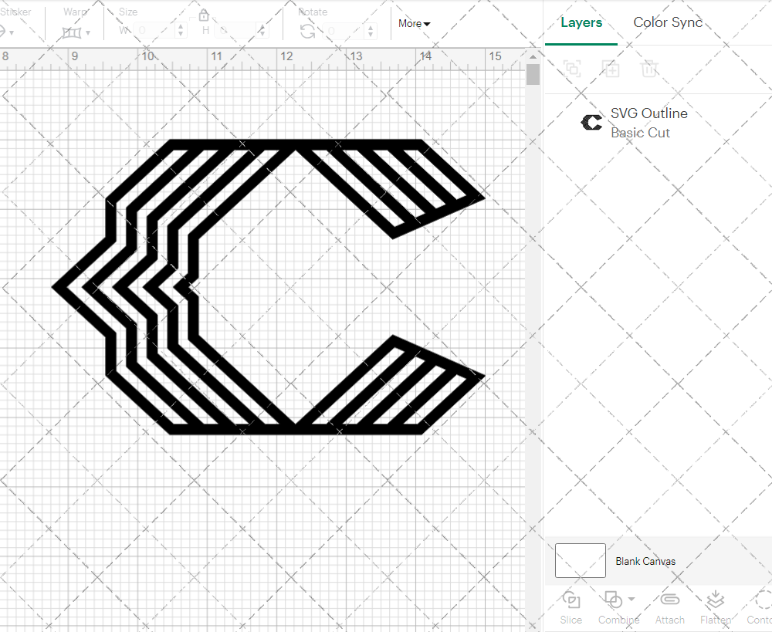Expand the Combine dropdown arrow
This screenshot has width=772, height=632.
pos(631,600)
